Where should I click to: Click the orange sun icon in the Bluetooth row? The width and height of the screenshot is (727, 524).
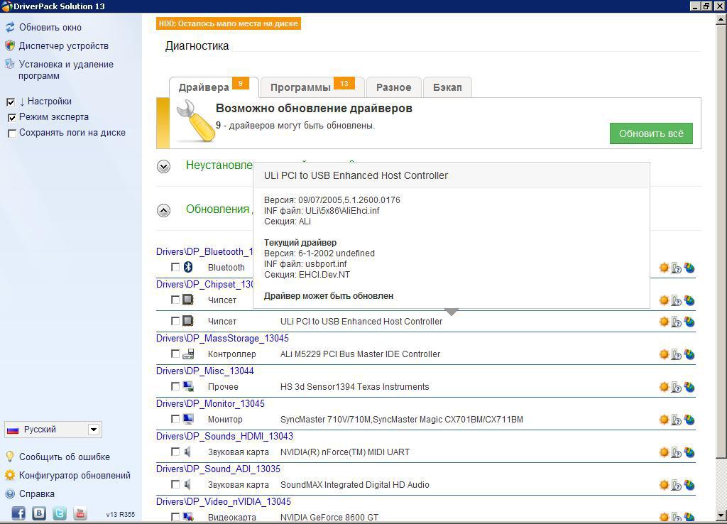point(664,268)
